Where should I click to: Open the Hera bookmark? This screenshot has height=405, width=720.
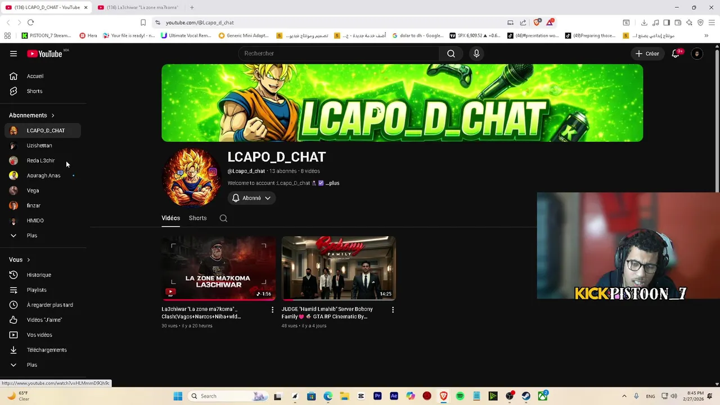click(x=88, y=35)
